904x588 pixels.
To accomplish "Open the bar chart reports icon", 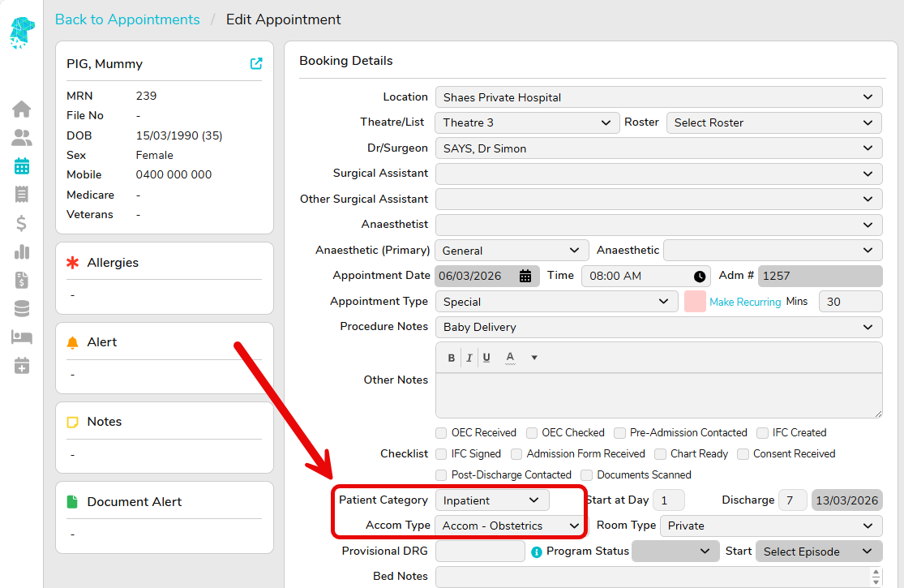I will pos(22,251).
